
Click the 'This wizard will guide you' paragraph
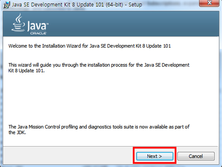(99, 68)
